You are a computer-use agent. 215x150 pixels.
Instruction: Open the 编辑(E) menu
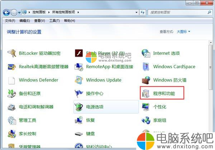[24, 21]
